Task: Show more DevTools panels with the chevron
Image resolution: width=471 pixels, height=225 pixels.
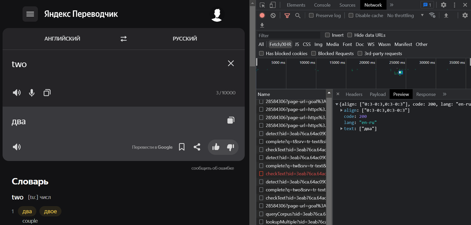Action: click(391, 5)
